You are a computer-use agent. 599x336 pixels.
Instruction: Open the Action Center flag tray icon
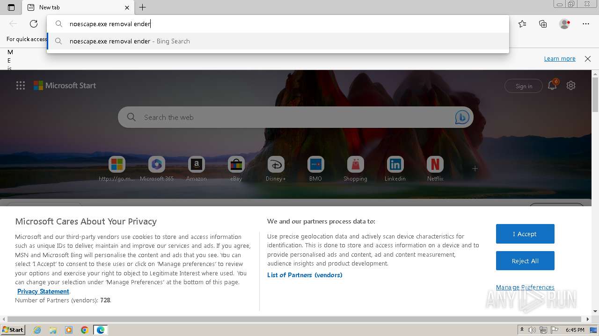[x=555, y=330]
